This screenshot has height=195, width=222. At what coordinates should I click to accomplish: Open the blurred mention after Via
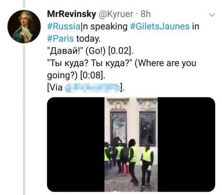pyautogui.click(x=92, y=88)
